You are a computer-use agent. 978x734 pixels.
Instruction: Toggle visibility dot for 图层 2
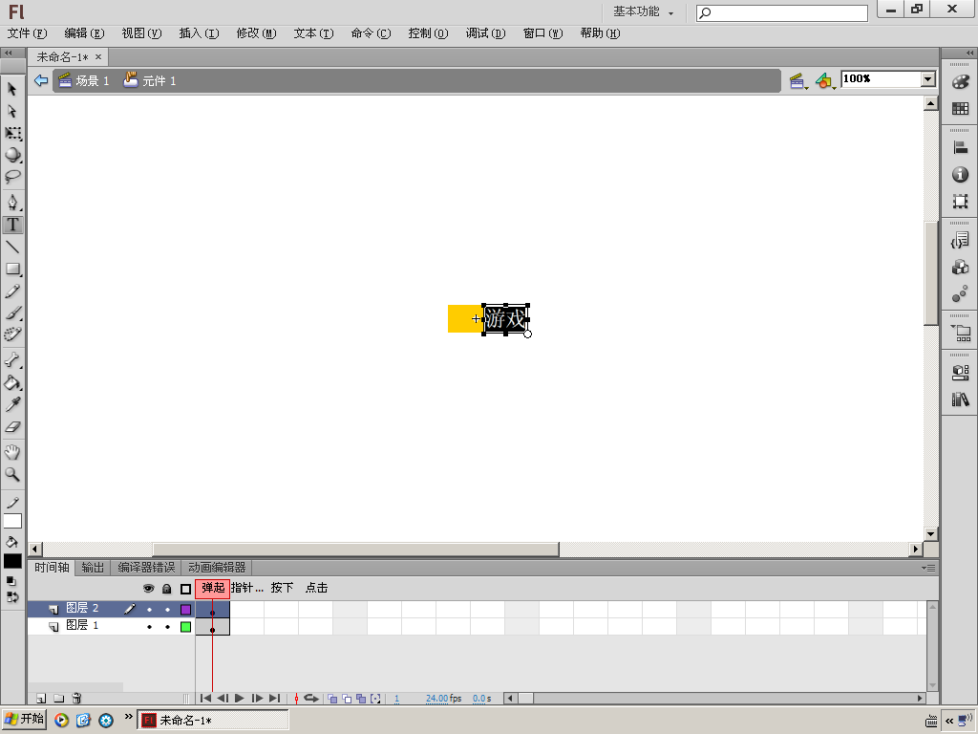click(149, 609)
